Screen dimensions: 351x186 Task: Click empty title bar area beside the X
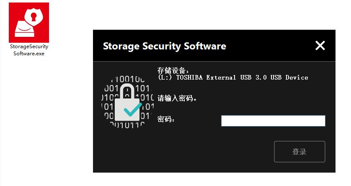[x=268, y=46]
